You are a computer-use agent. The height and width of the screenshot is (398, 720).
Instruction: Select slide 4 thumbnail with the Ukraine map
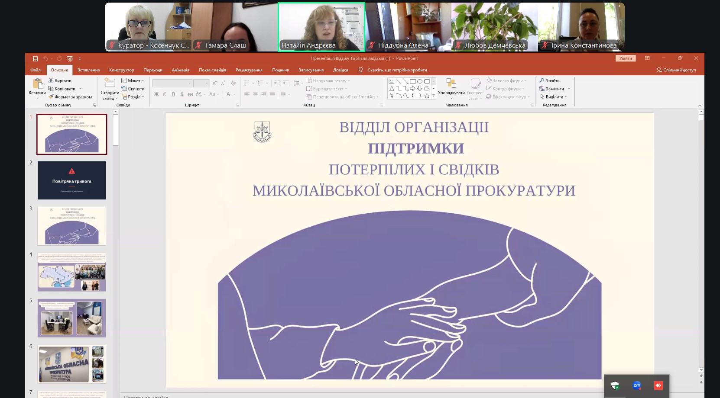tap(72, 272)
